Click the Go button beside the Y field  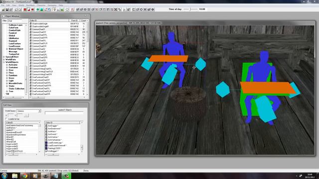click(26, 115)
